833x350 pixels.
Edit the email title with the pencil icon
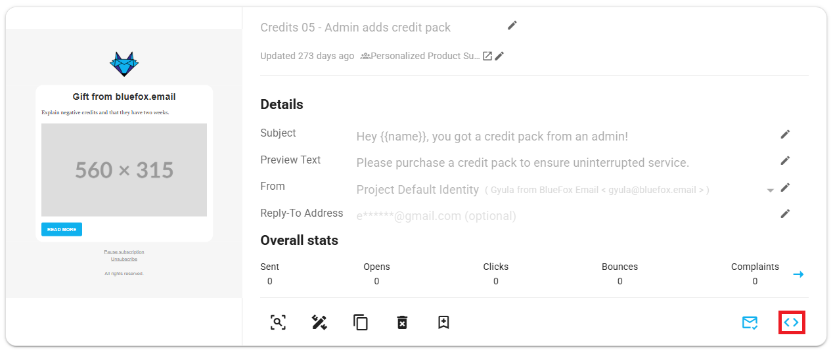click(x=512, y=26)
